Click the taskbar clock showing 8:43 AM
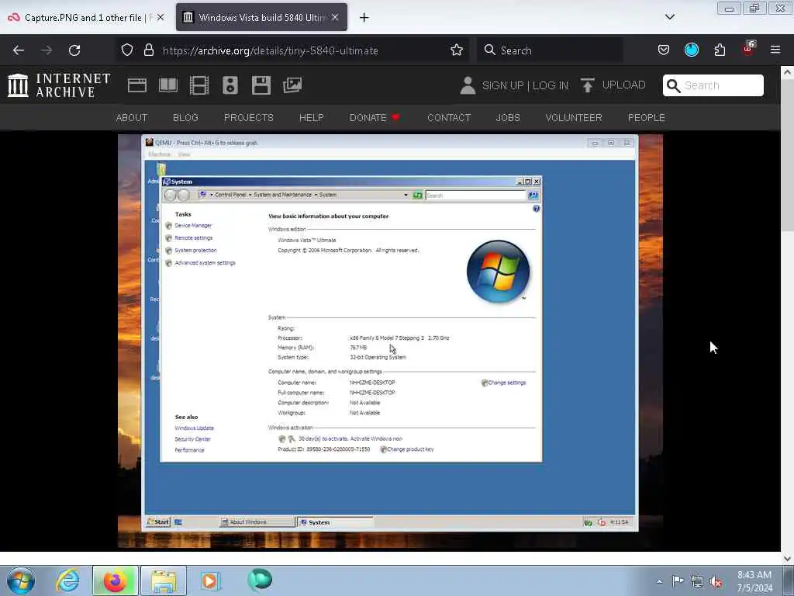This screenshot has height=596, width=794. [754, 581]
